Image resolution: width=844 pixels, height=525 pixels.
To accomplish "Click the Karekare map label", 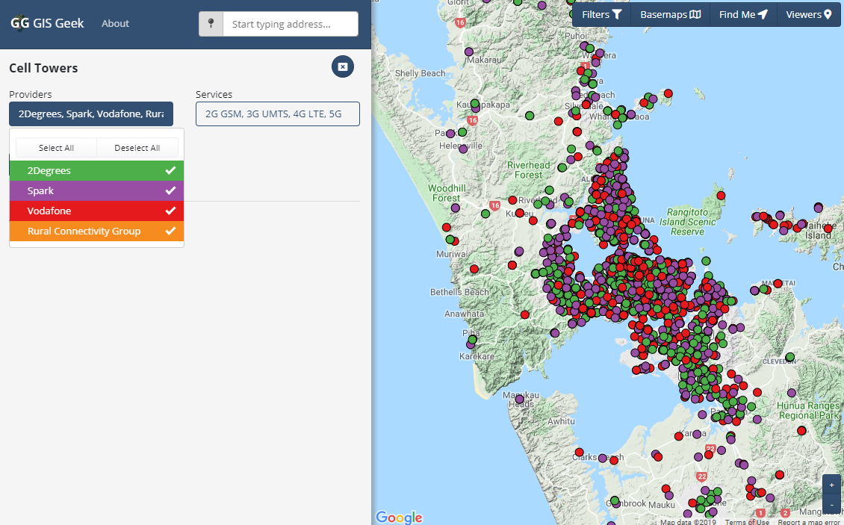I will point(477,356).
